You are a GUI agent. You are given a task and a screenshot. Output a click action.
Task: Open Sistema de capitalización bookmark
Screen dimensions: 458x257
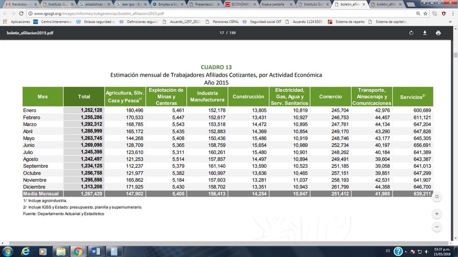388,21
